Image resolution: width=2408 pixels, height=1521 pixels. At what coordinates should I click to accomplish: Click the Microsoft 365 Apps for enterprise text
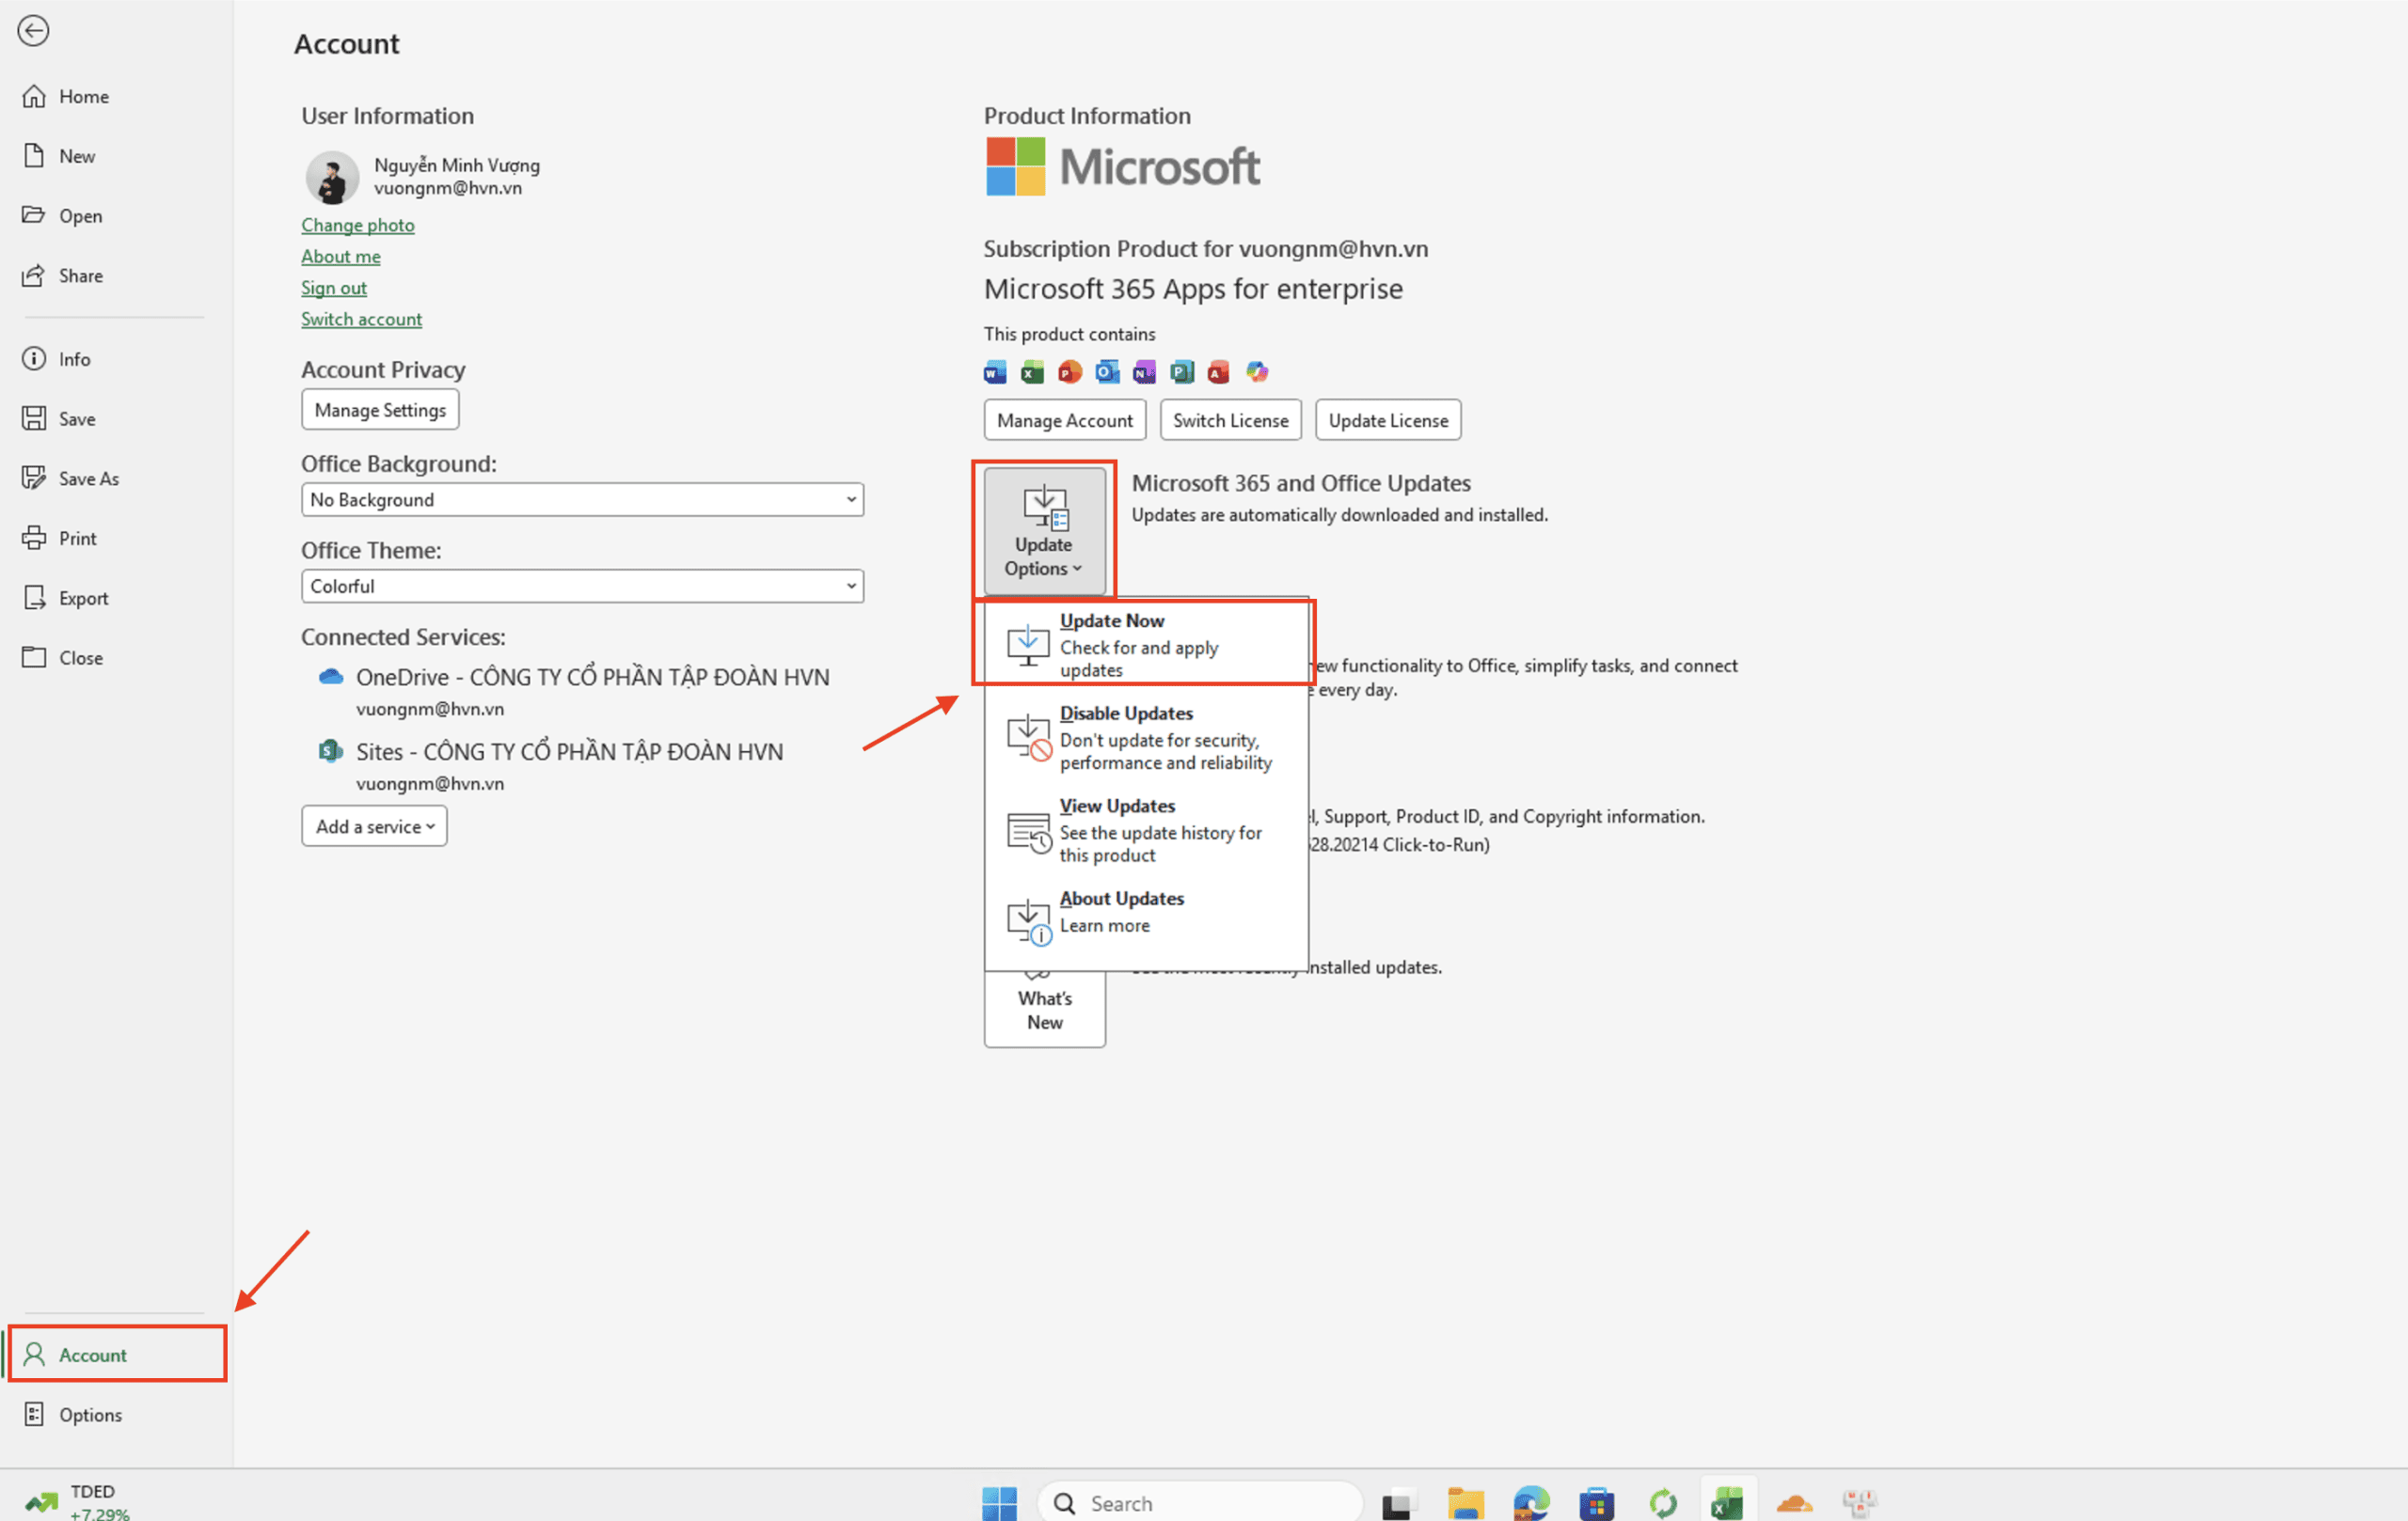pyautogui.click(x=1193, y=289)
